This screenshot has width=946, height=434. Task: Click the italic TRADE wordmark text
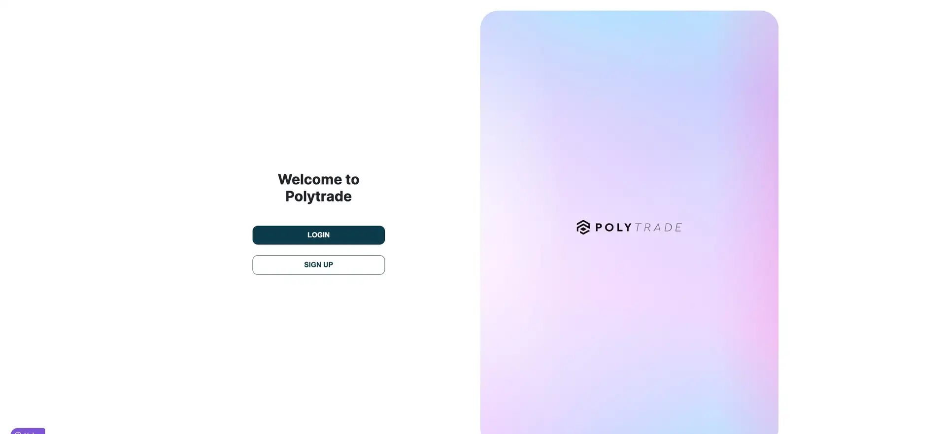pos(658,228)
